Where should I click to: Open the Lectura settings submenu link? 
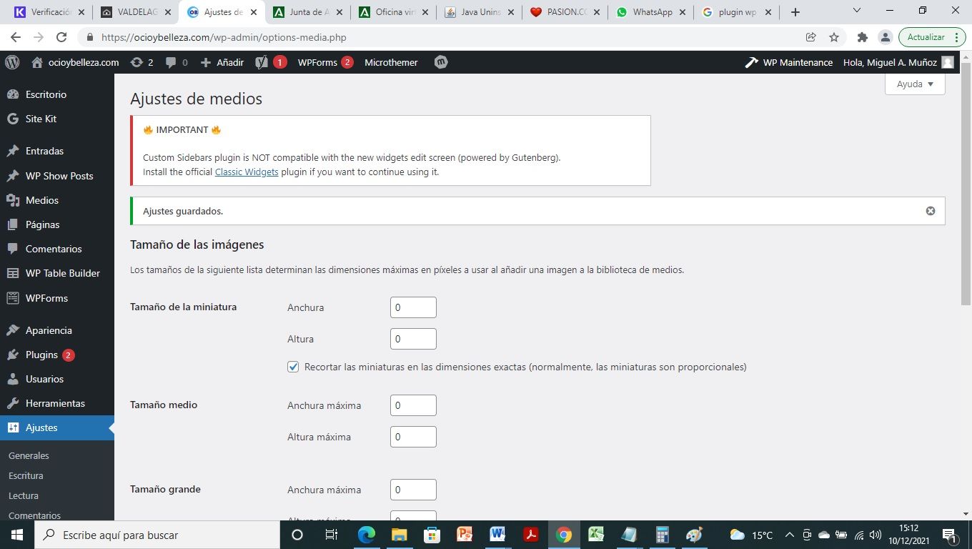click(x=24, y=495)
